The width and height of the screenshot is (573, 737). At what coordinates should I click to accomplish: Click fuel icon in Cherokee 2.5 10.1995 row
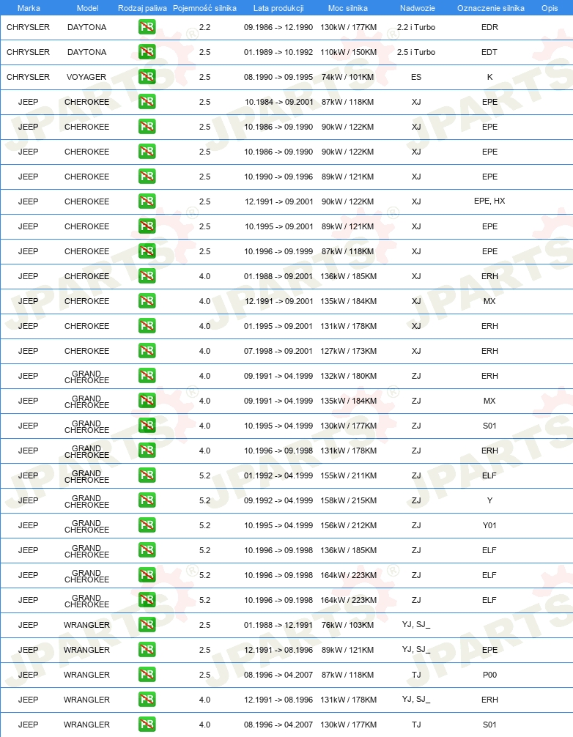tap(147, 226)
